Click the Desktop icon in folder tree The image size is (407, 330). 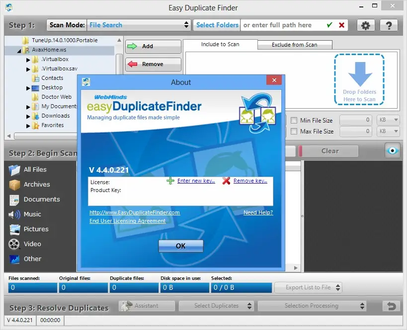coord(35,88)
